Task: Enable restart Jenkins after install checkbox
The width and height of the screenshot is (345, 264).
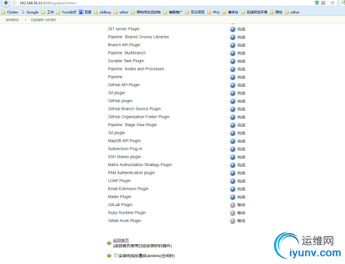Action: 116,255
